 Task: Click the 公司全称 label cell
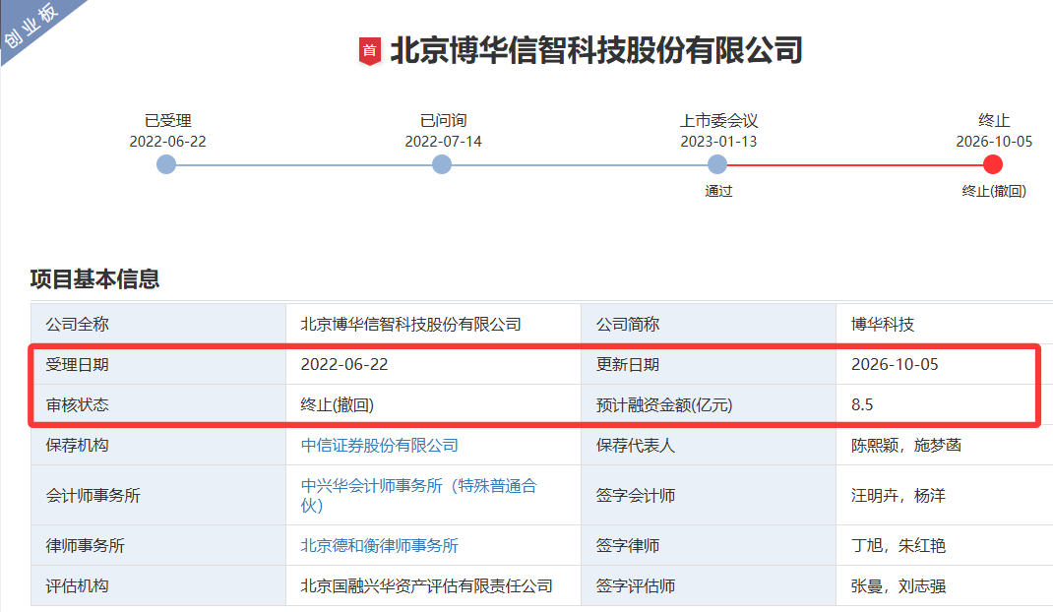coord(158,324)
